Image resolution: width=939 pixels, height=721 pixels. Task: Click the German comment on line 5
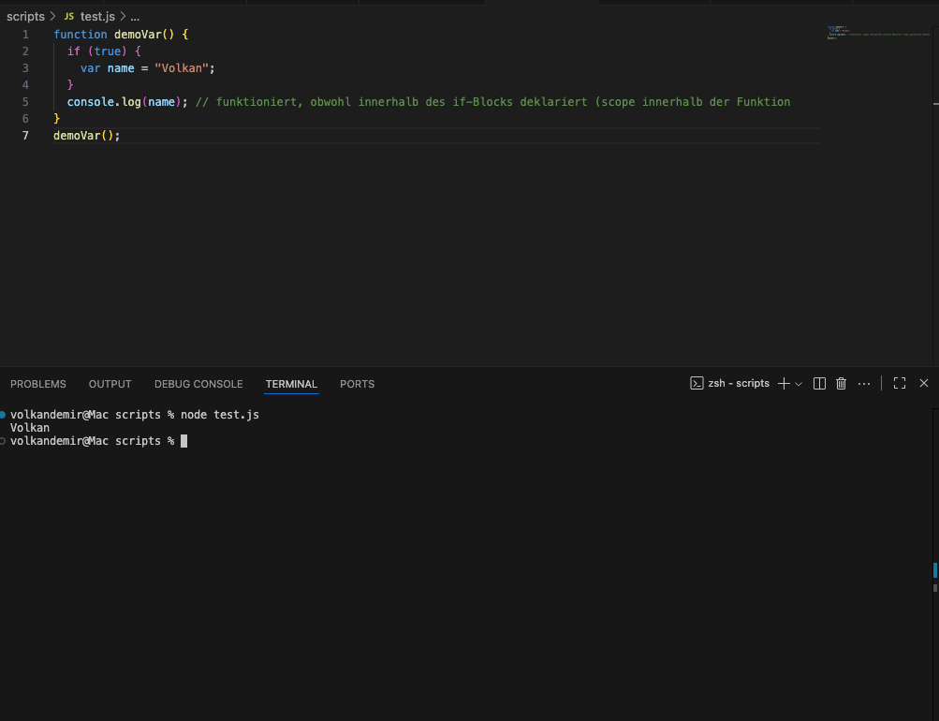point(492,102)
